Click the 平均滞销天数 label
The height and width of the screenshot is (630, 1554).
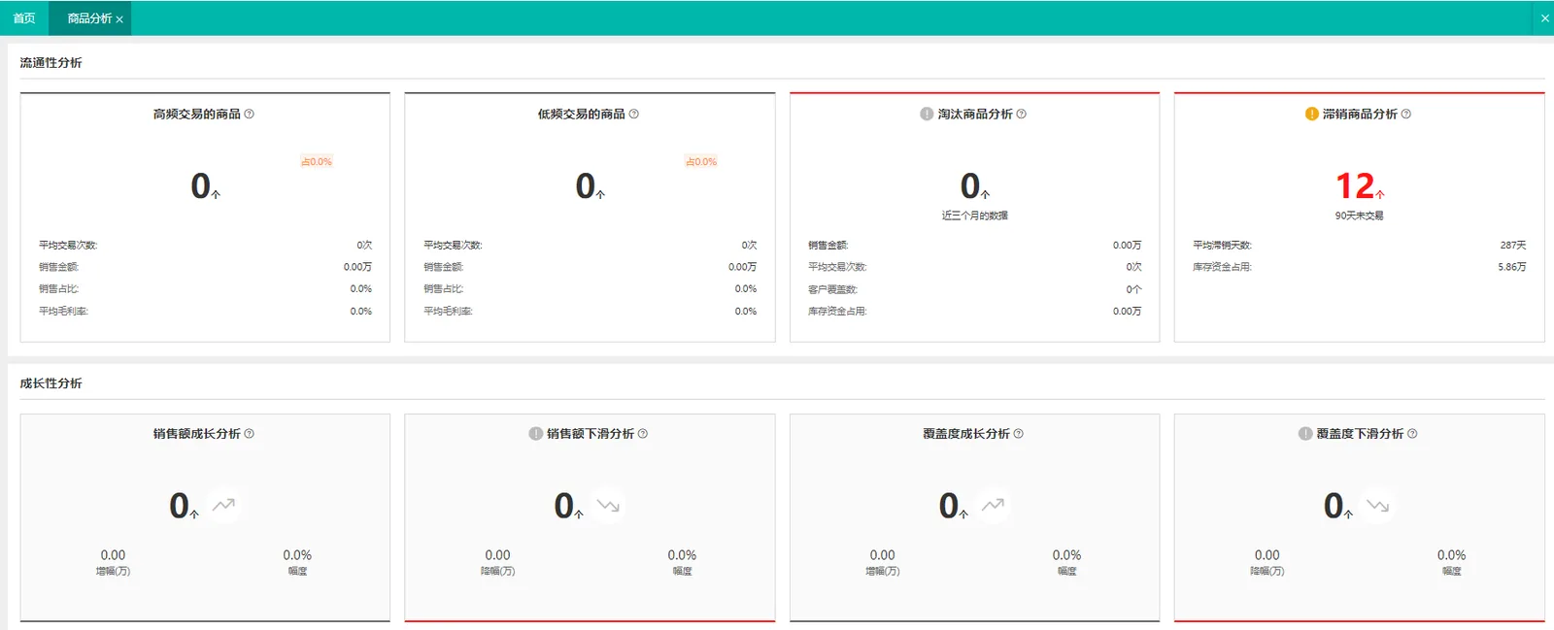(x=1222, y=246)
